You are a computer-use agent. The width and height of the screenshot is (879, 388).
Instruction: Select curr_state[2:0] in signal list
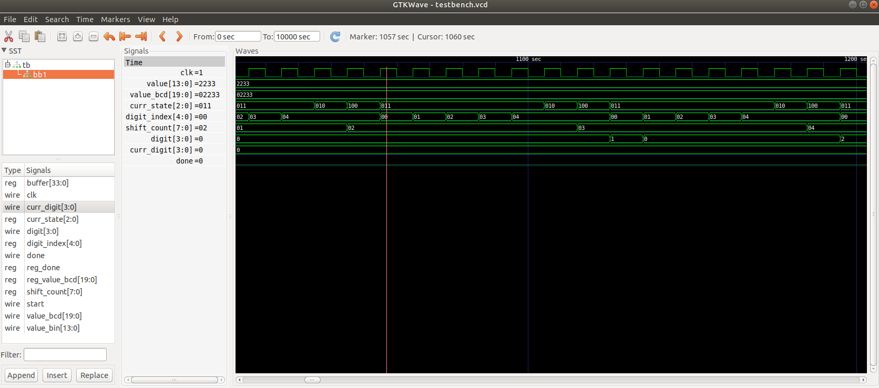58,219
